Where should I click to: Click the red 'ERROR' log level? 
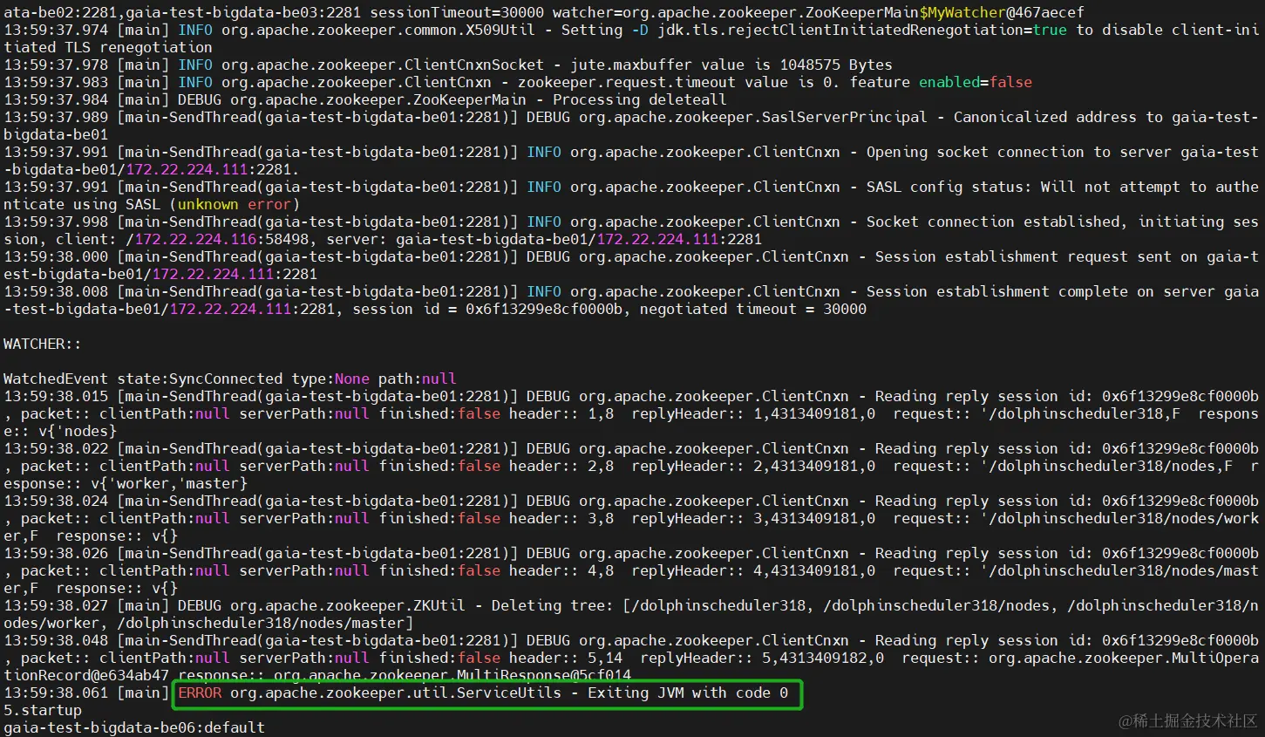(x=200, y=693)
